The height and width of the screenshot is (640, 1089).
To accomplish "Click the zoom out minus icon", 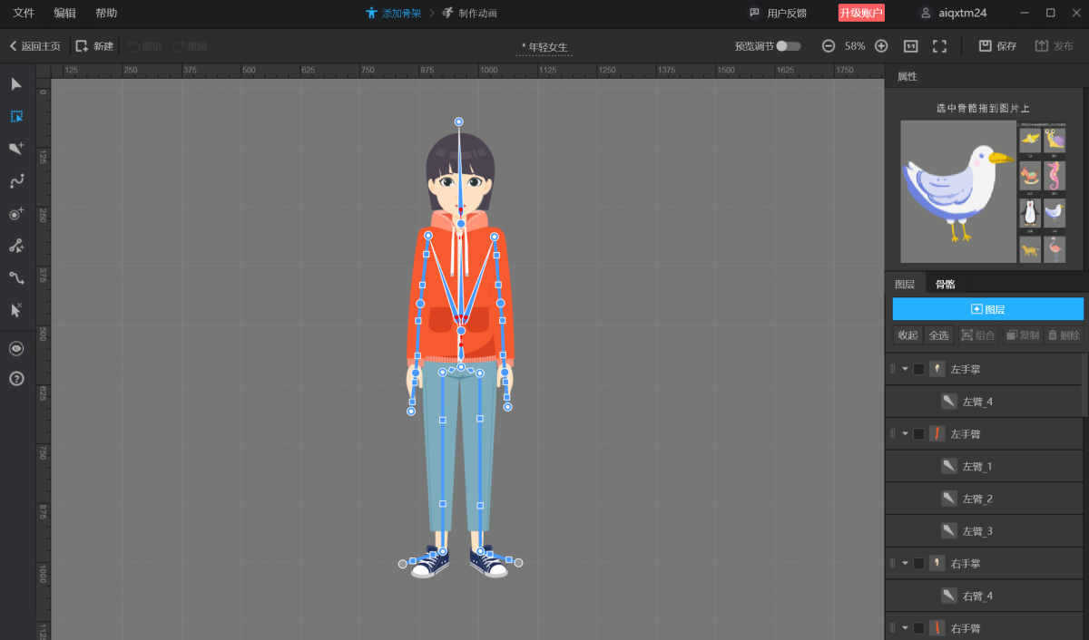I will pyautogui.click(x=829, y=46).
